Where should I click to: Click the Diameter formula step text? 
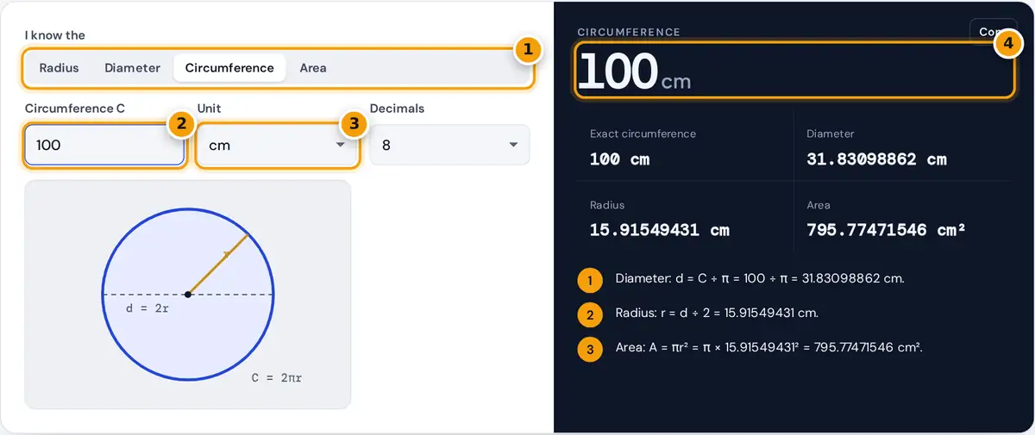[x=760, y=279]
